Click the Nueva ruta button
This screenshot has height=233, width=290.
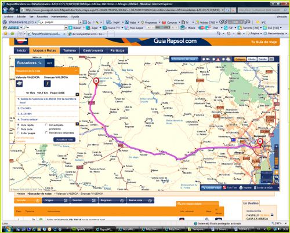[x=140, y=201]
